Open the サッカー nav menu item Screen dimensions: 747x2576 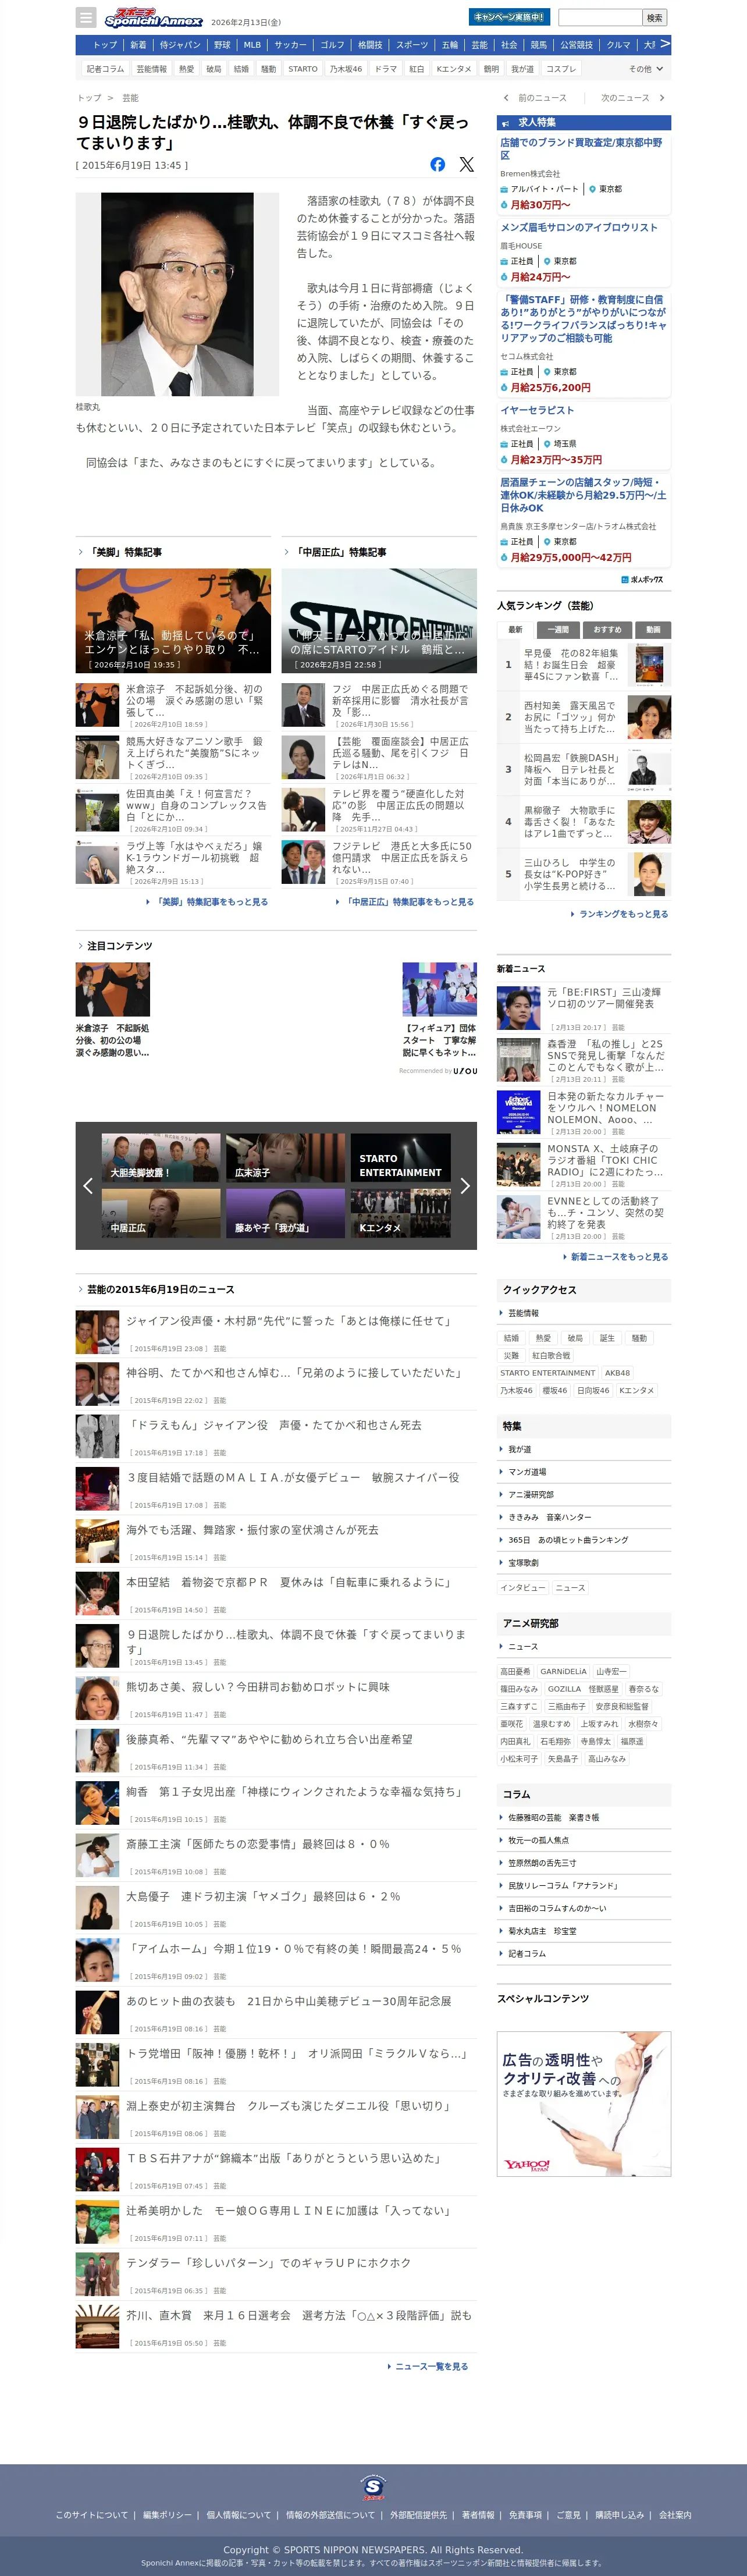[x=290, y=45]
